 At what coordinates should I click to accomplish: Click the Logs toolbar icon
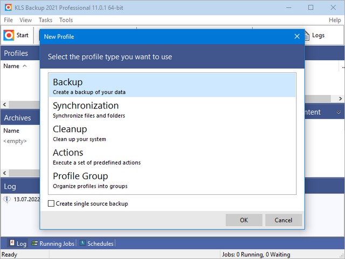(306, 36)
